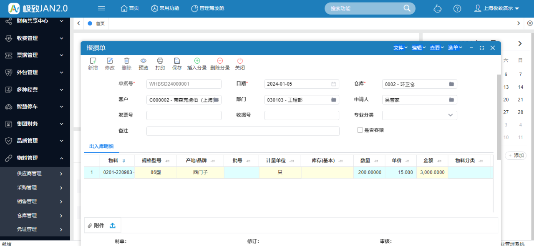This screenshot has width=534, height=246.
Task: Click the attachment upload icon
Action: pos(113,225)
